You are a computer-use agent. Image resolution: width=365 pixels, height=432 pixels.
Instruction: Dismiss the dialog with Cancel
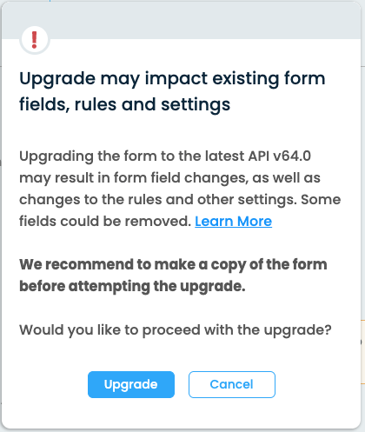232,384
